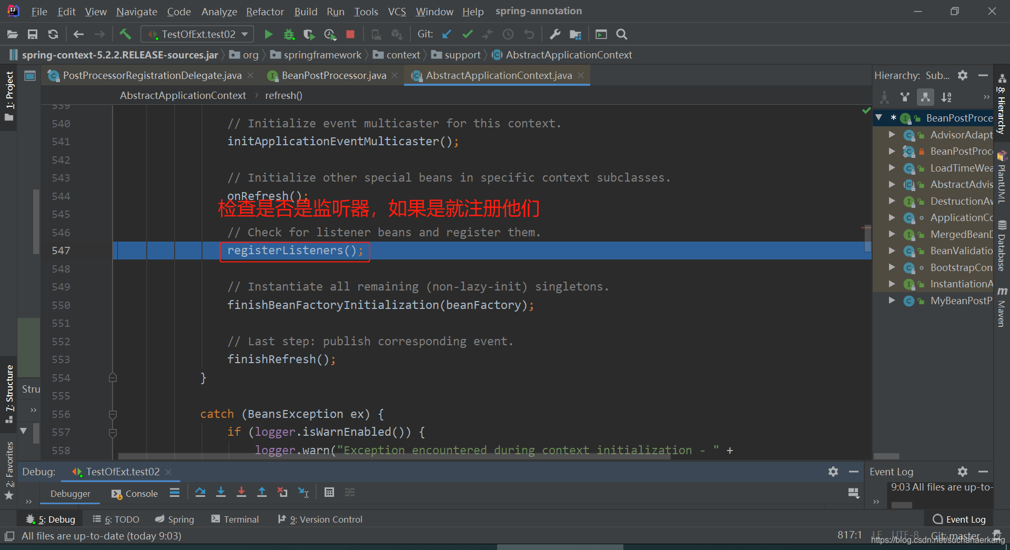Switch to PostProcessorRegistrationDelegate.java tab
Screen dimensions: 1010x550
point(152,75)
